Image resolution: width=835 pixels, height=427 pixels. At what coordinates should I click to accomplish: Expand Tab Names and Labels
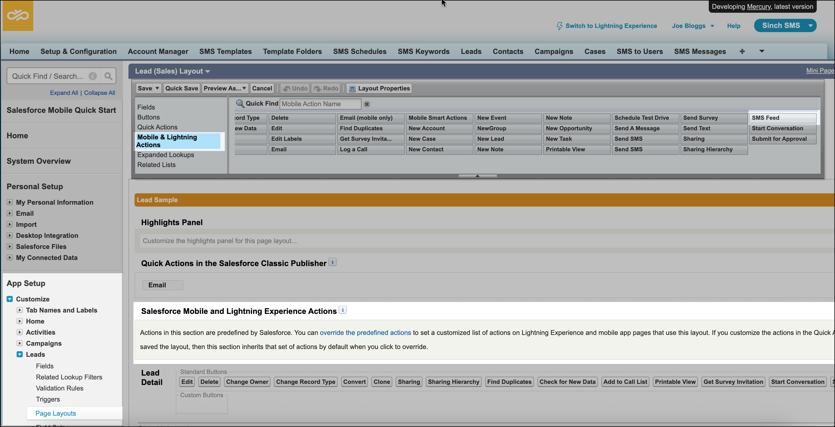click(20, 310)
